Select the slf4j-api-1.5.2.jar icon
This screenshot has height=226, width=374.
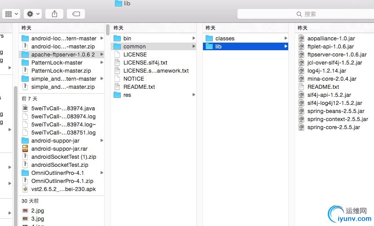pyautogui.click(x=302, y=95)
